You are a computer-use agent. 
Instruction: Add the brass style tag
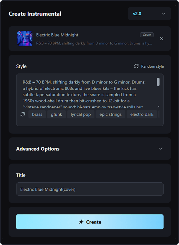37,114
